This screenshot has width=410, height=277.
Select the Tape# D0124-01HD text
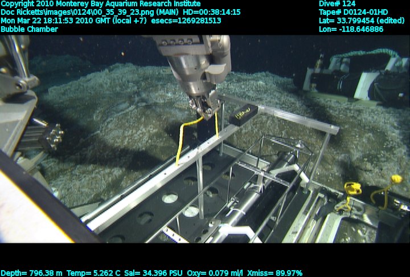coord(353,13)
